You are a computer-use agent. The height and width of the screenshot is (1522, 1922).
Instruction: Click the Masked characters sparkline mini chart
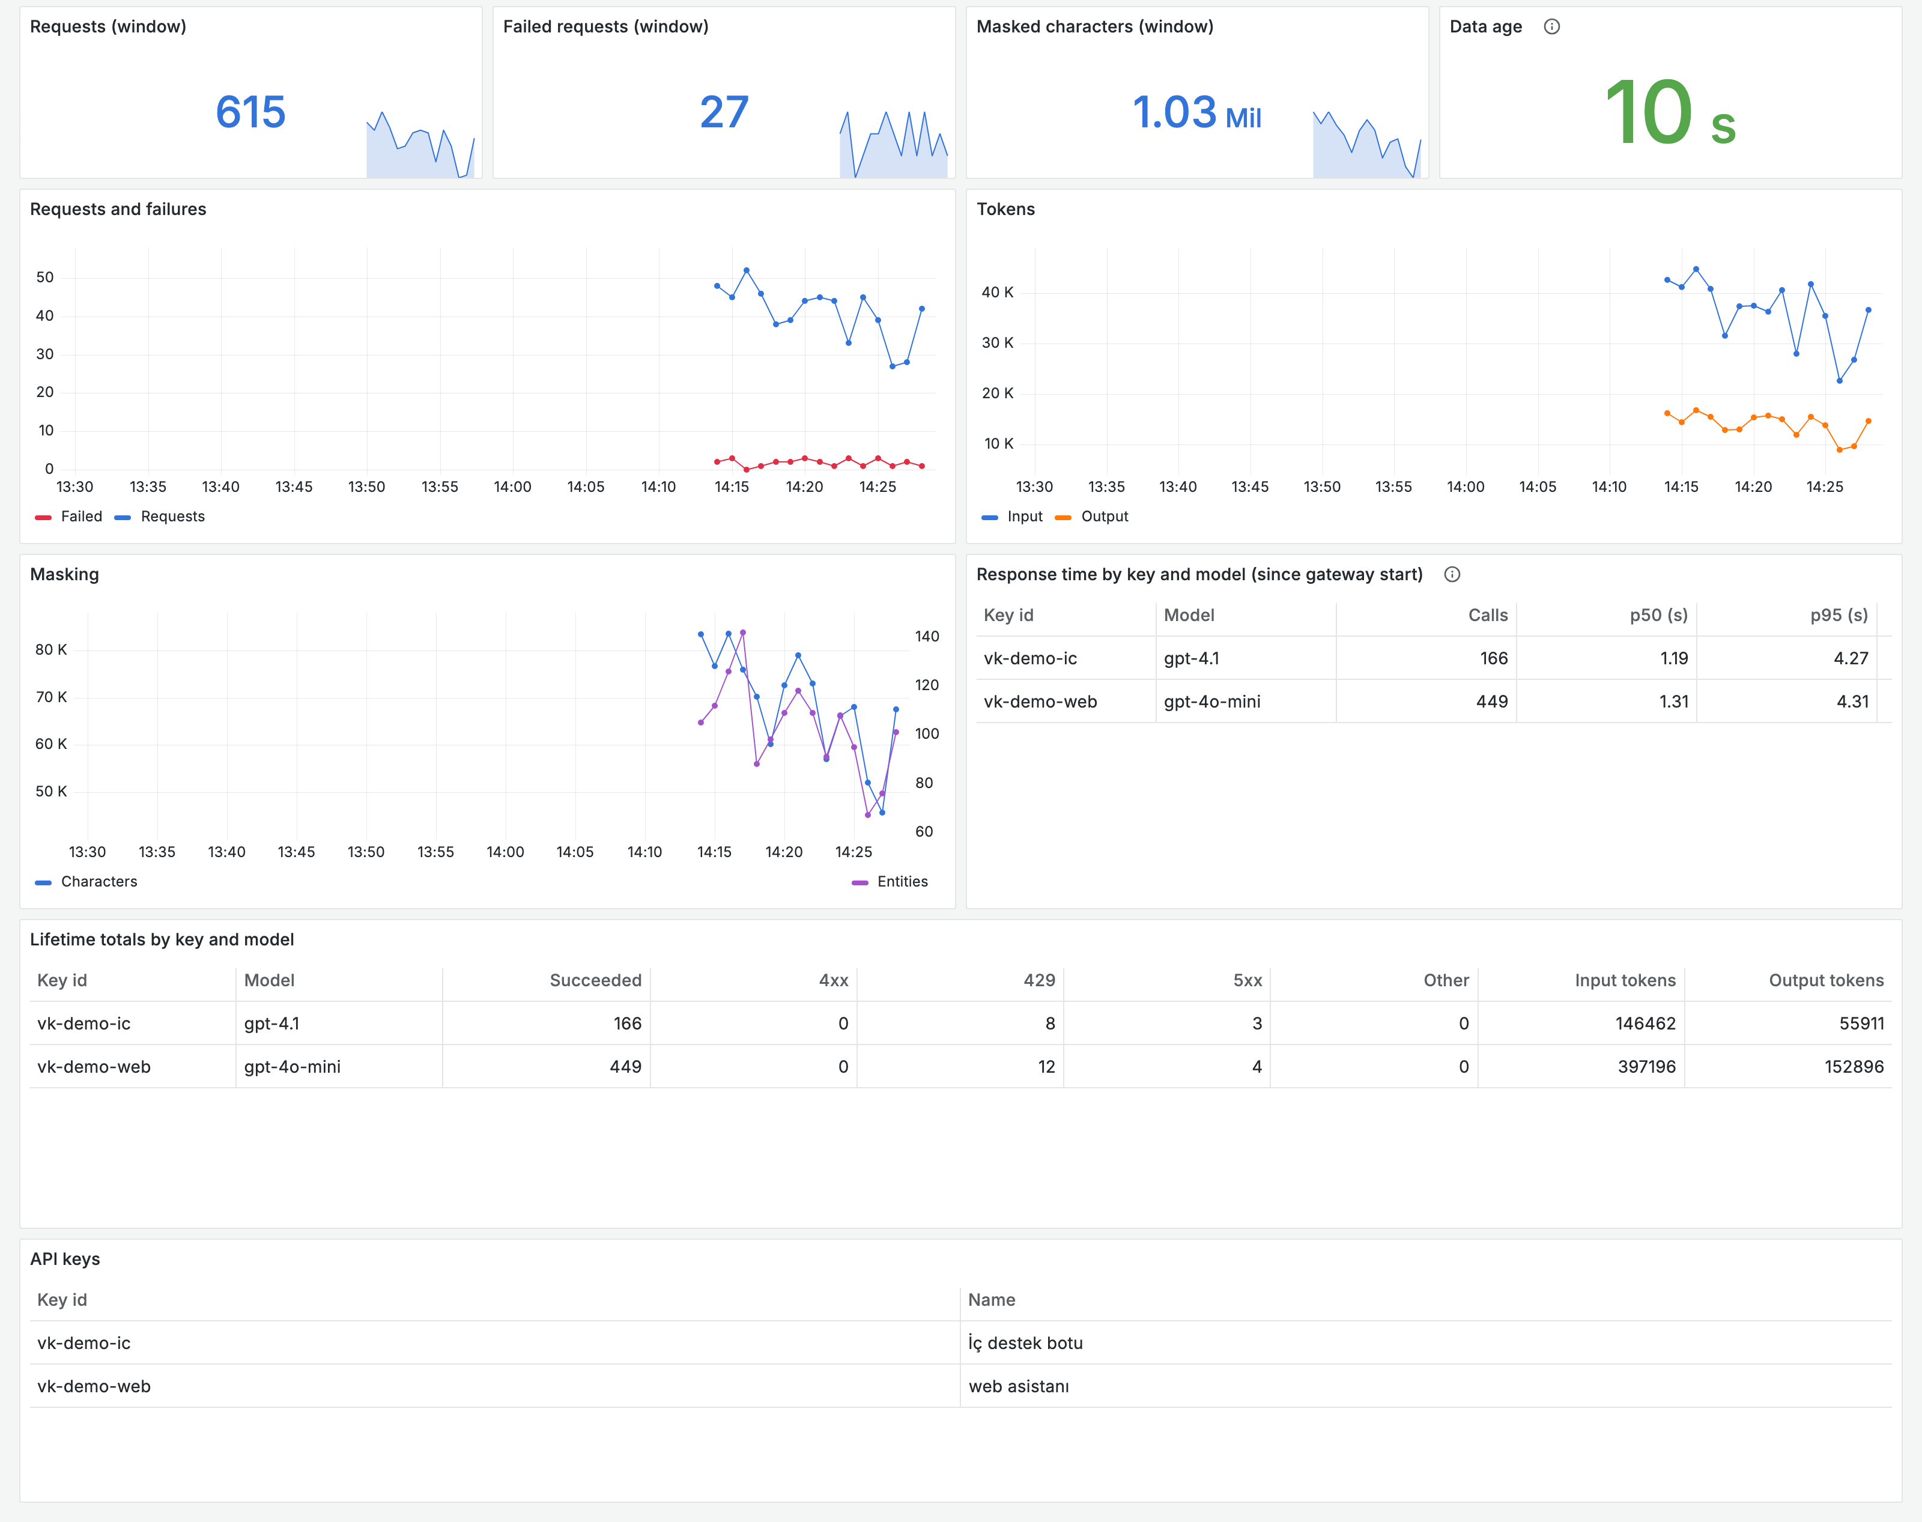[1366, 144]
